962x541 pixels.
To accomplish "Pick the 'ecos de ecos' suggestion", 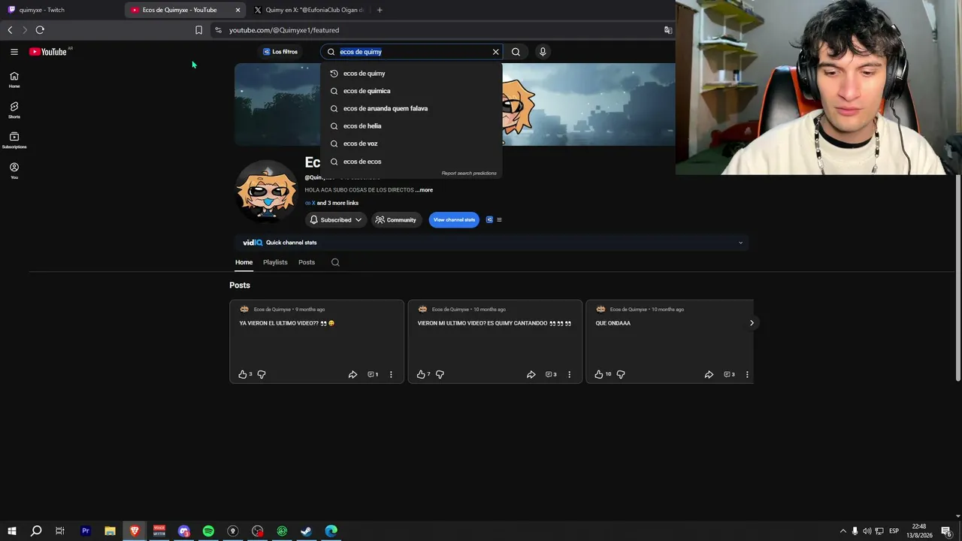I will pos(411,162).
